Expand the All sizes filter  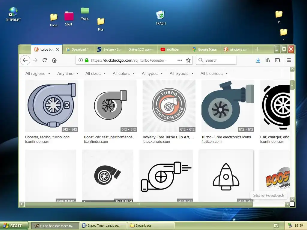click(96, 74)
